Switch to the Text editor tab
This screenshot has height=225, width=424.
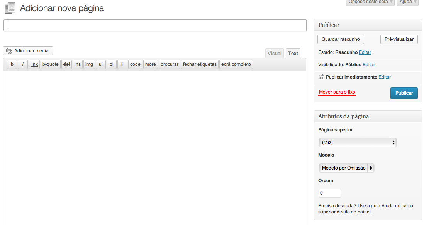coord(293,53)
